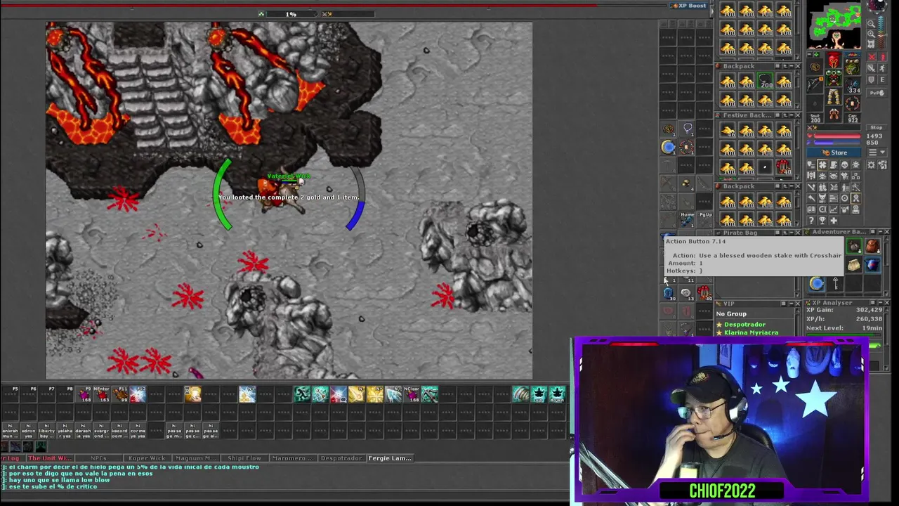This screenshot has height=506, width=899.
Task: Open the Magnum M... chat tab
Action: [195, 458]
